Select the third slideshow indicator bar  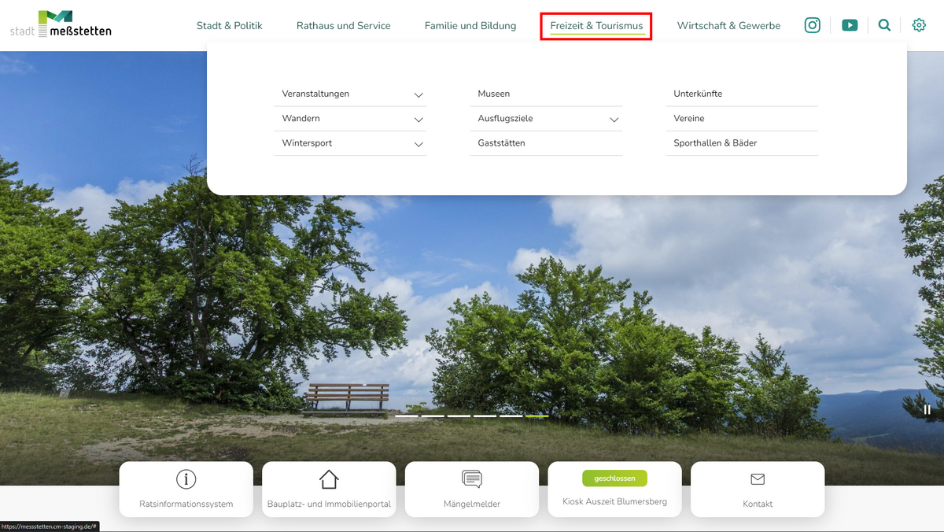[x=459, y=416]
